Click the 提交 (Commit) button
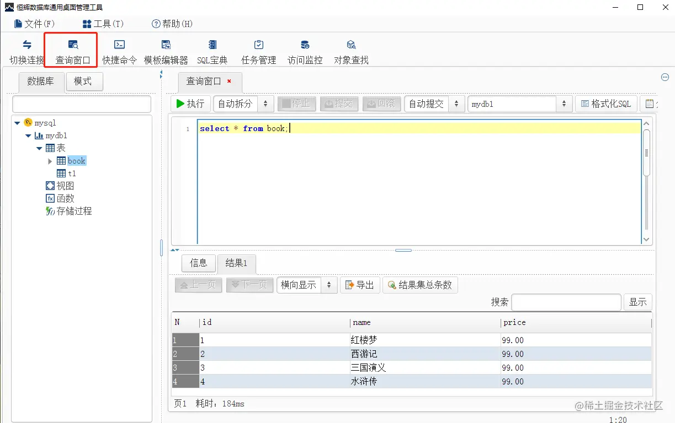The width and height of the screenshot is (675, 423). pos(339,104)
